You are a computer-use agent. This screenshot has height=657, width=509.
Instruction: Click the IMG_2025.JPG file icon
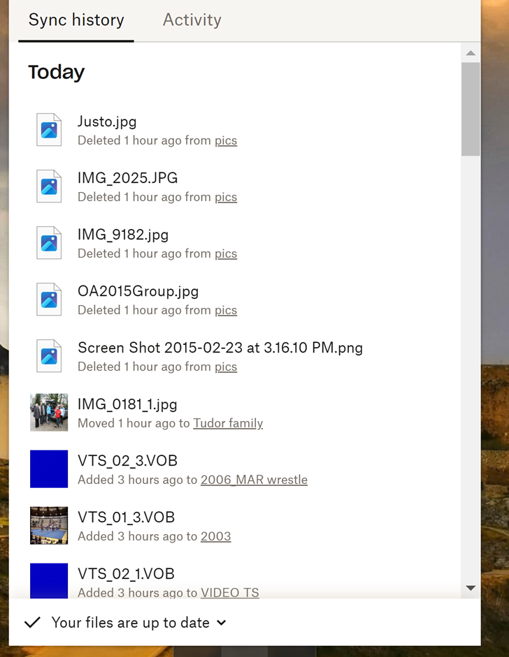click(x=49, y=186)
